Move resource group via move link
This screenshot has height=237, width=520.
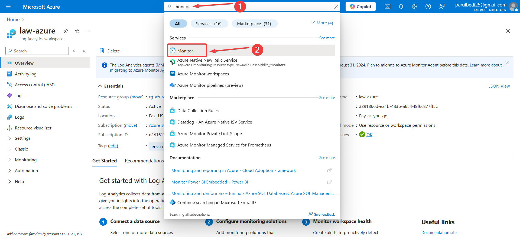137,97
